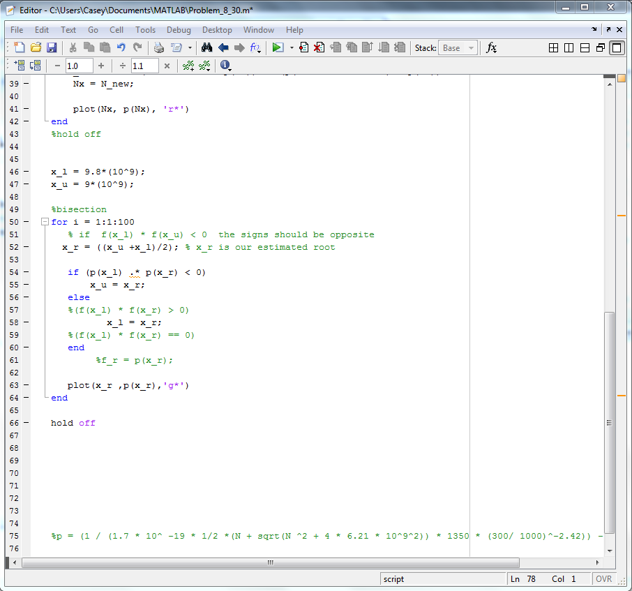Paste from clipboard via toolbar icon
This screenshot has width=632, height=591.
click(x=105, y=47)
